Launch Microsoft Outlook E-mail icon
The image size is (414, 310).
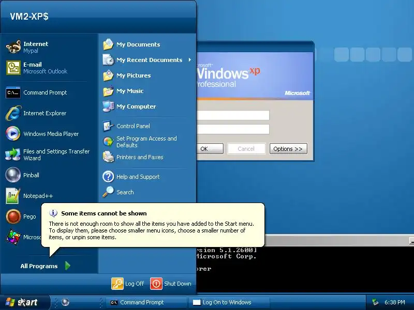tap(13, 68)
